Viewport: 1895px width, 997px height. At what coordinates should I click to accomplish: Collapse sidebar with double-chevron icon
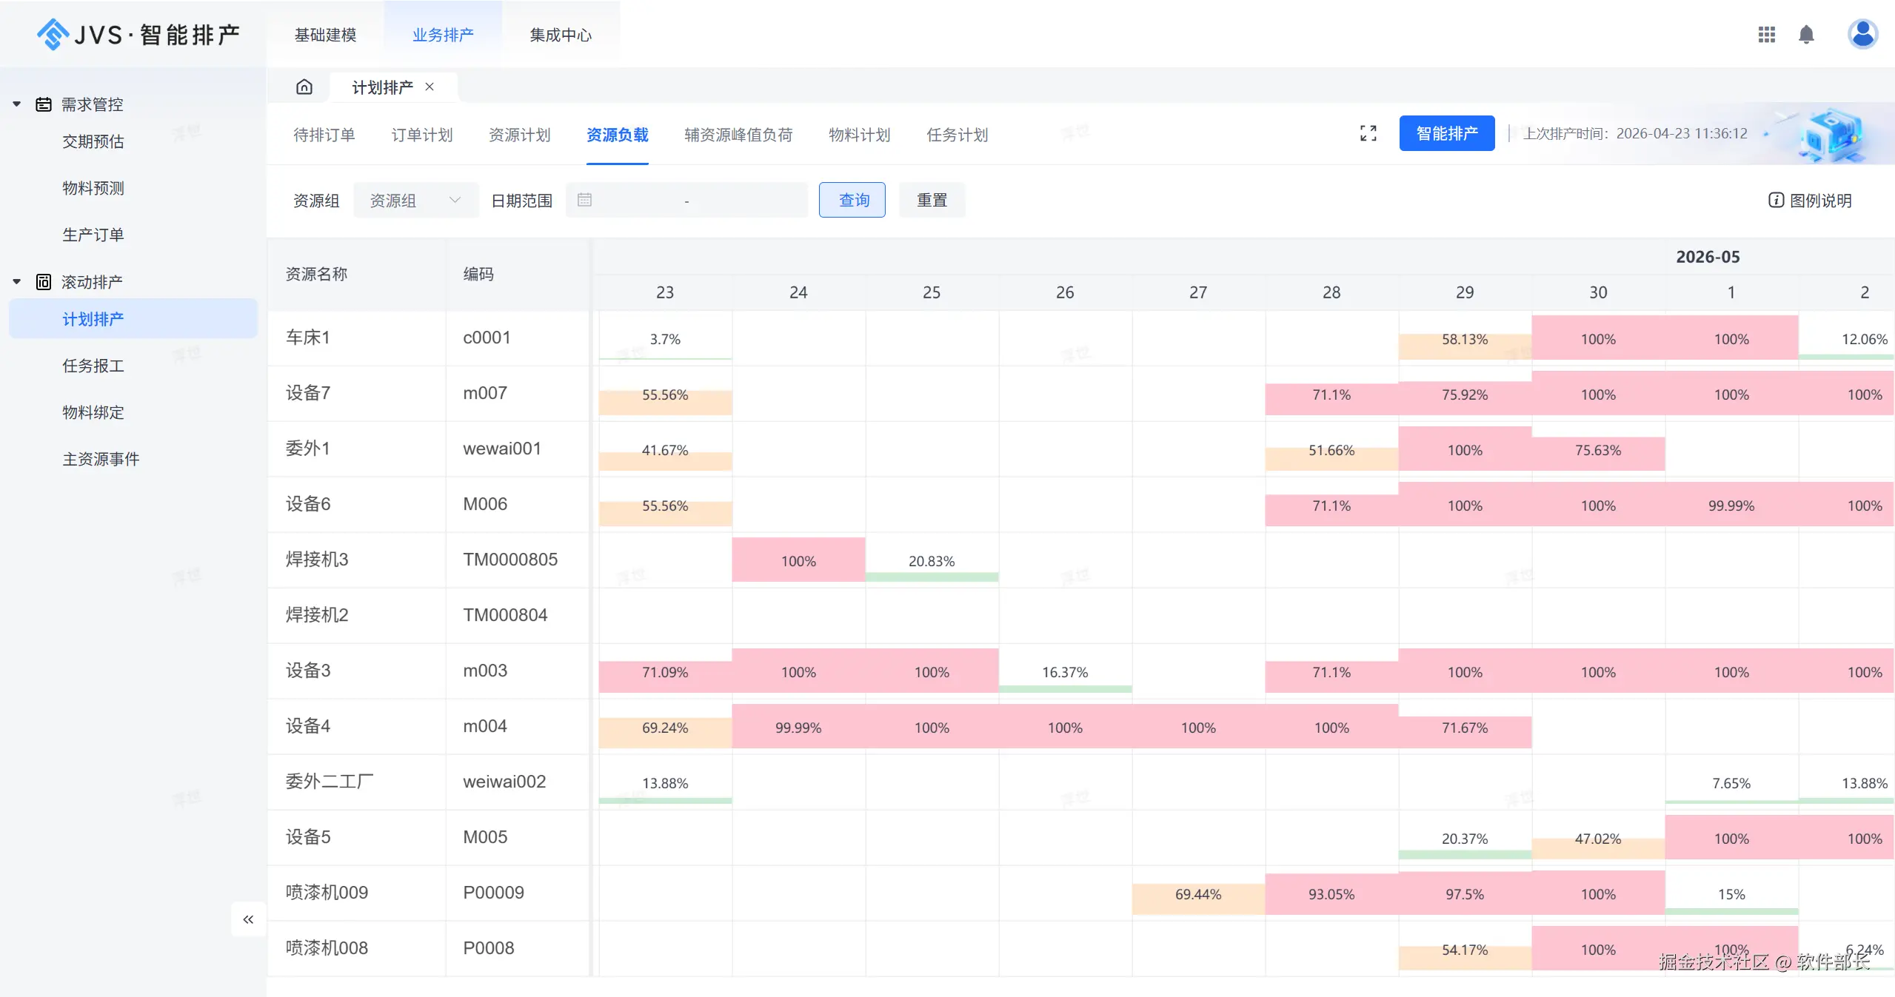[x=248, y=919]
